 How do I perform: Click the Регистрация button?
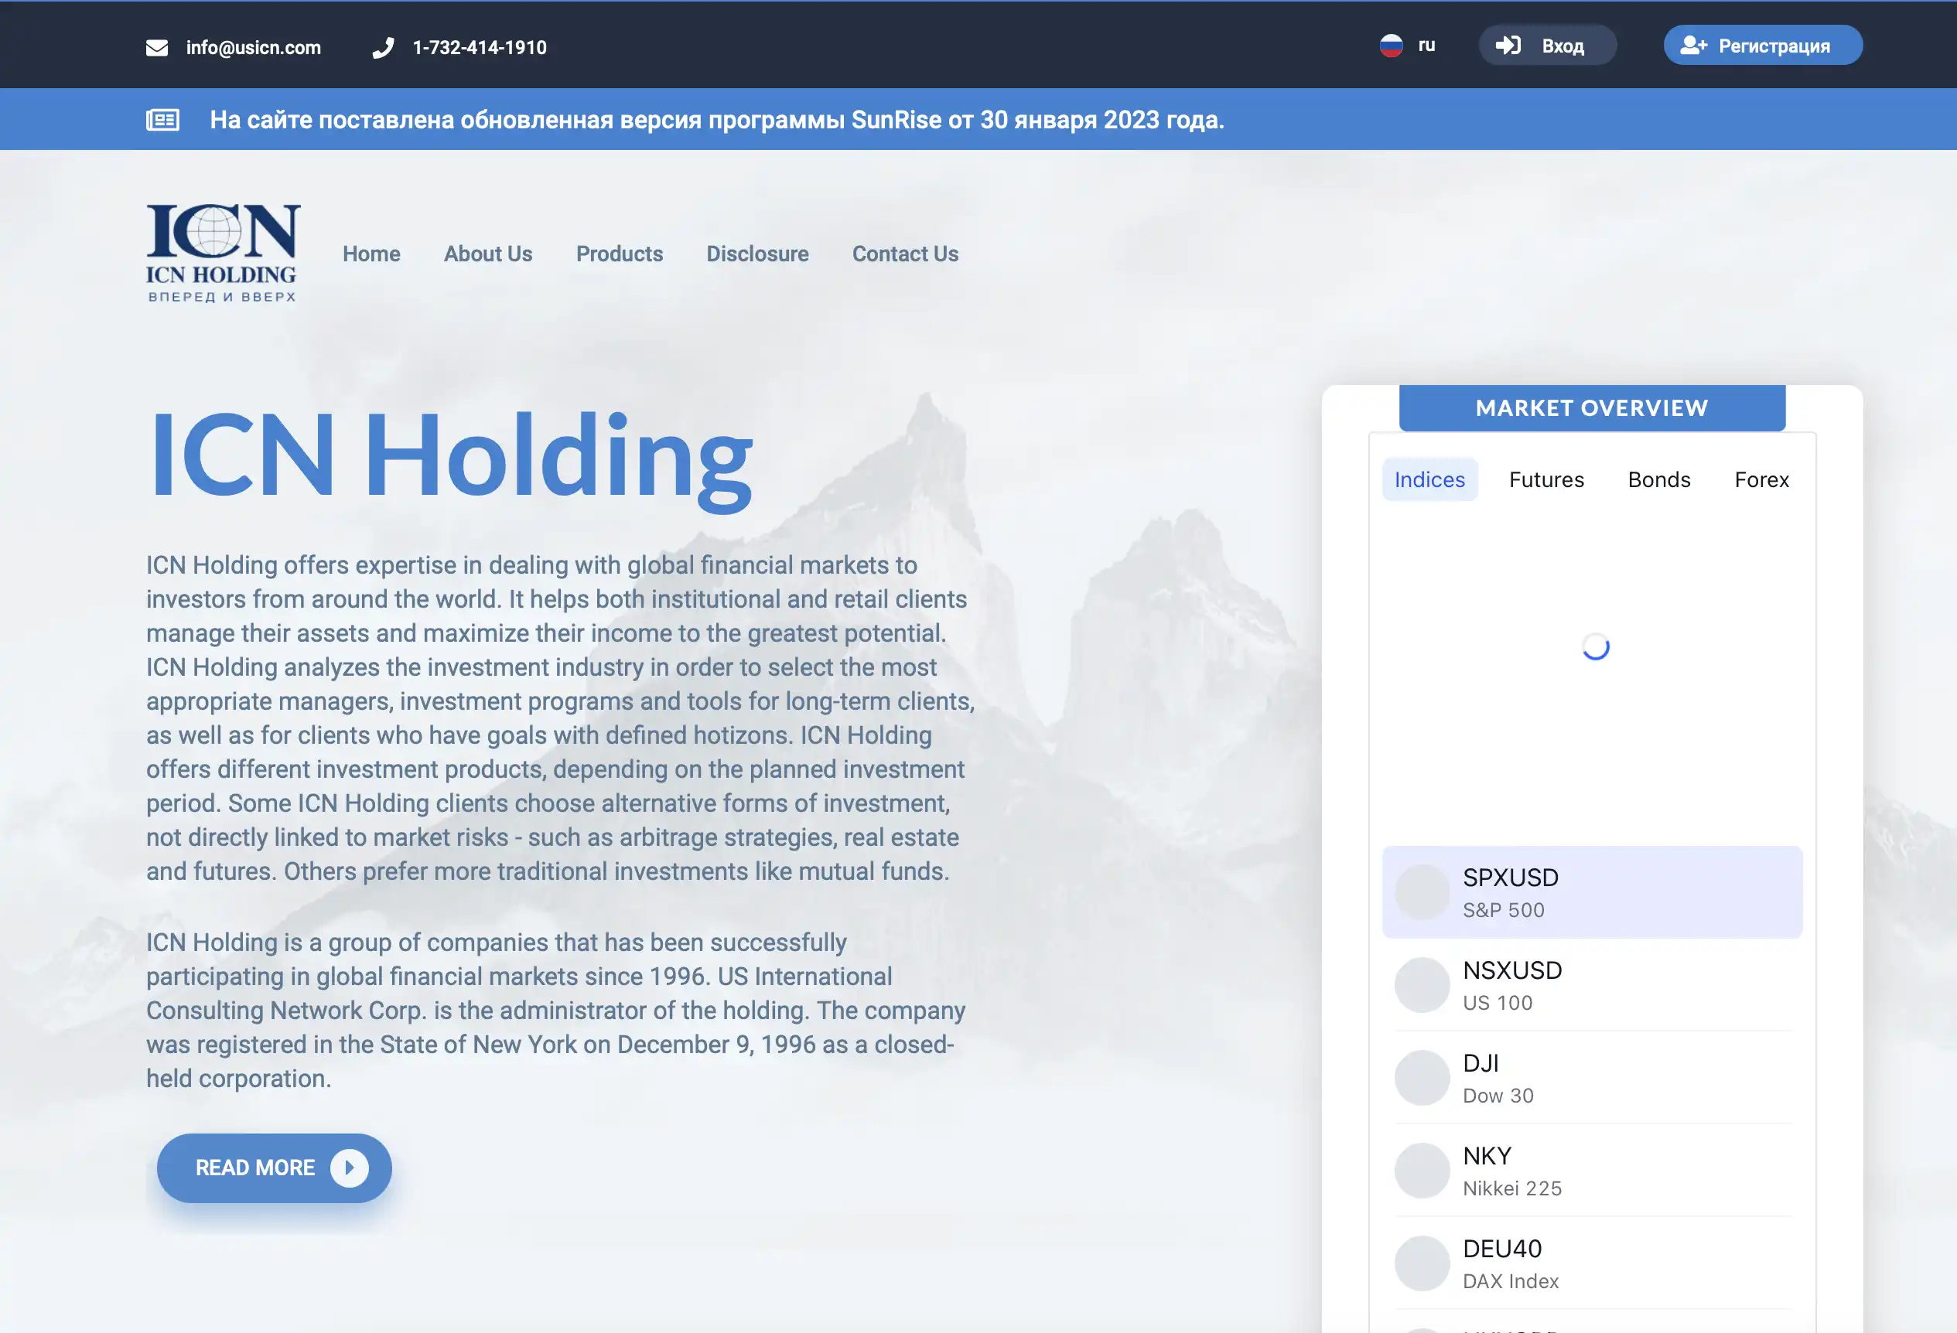pos(1763,46)
